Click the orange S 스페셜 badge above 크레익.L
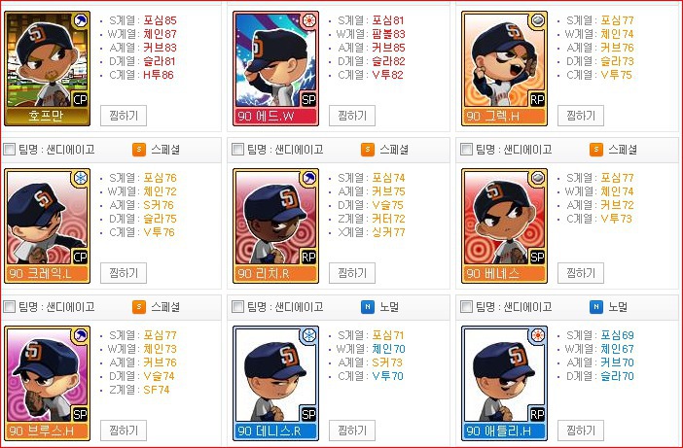This screenshot has width=683, height=448. [139, 150]
